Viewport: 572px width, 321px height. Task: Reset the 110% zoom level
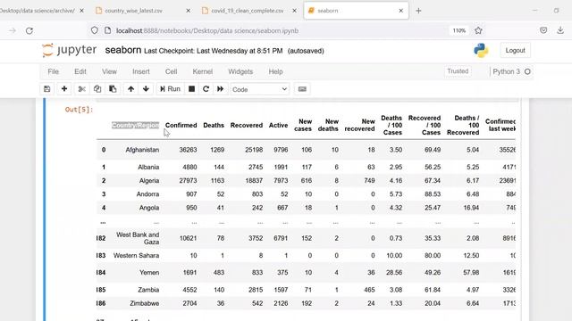point(458,30)
